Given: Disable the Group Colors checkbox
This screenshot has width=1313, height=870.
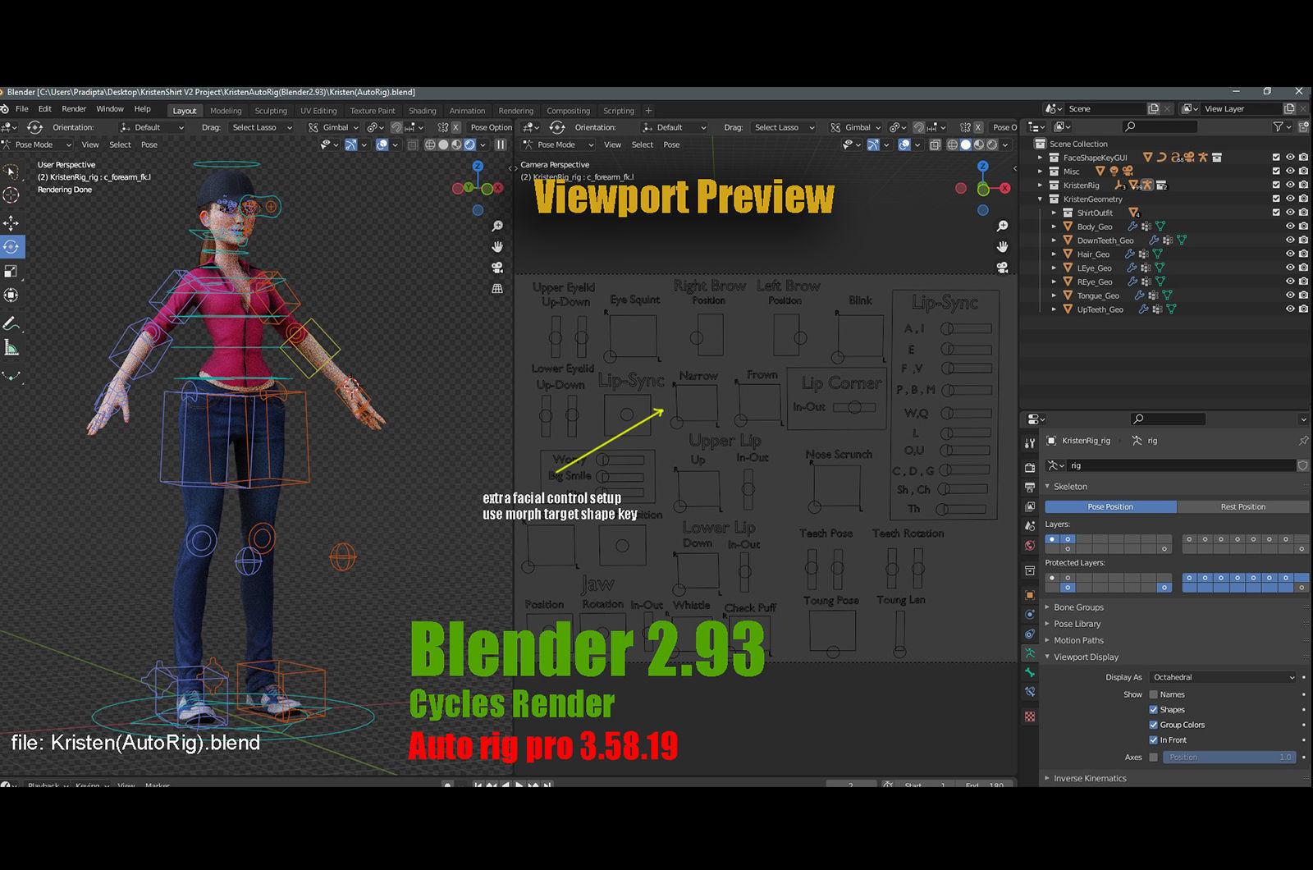Looking at the screenshot, I should tap(1153, 725).
